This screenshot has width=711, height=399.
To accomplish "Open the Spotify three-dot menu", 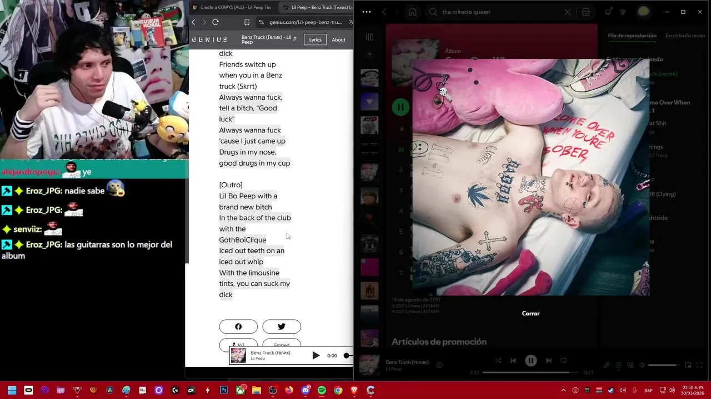I will (x=366, y=12).
